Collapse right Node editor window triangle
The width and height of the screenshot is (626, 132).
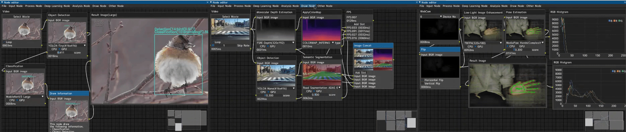click(420, 2)
